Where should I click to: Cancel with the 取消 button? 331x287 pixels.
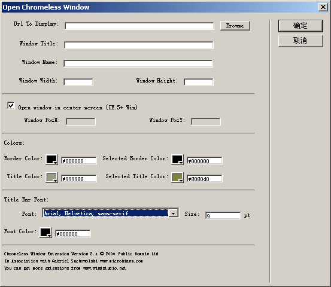pos(300,41)
